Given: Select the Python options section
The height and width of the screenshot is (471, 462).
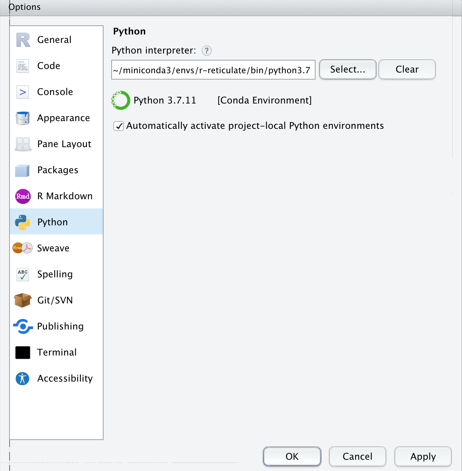Looking at the screenshot, I should 56,222.
